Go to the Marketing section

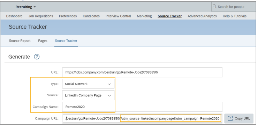click(144, 16)
